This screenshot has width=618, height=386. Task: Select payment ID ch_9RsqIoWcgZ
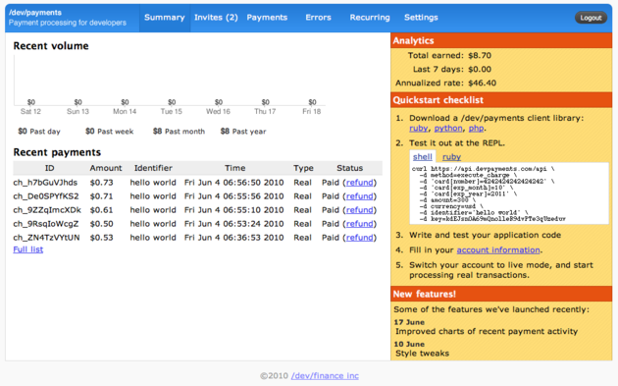point(46,224)
